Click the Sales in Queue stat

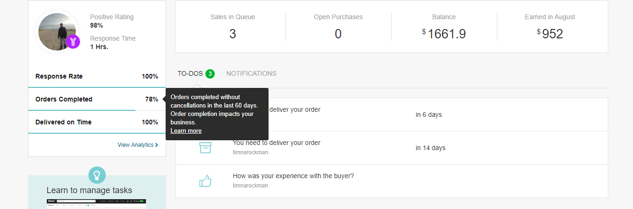tap(233, 27)
